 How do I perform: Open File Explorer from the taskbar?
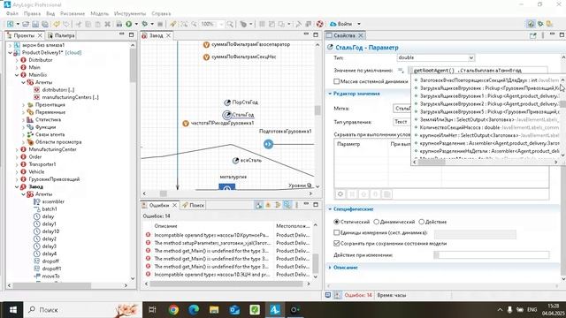pos(214,310)
